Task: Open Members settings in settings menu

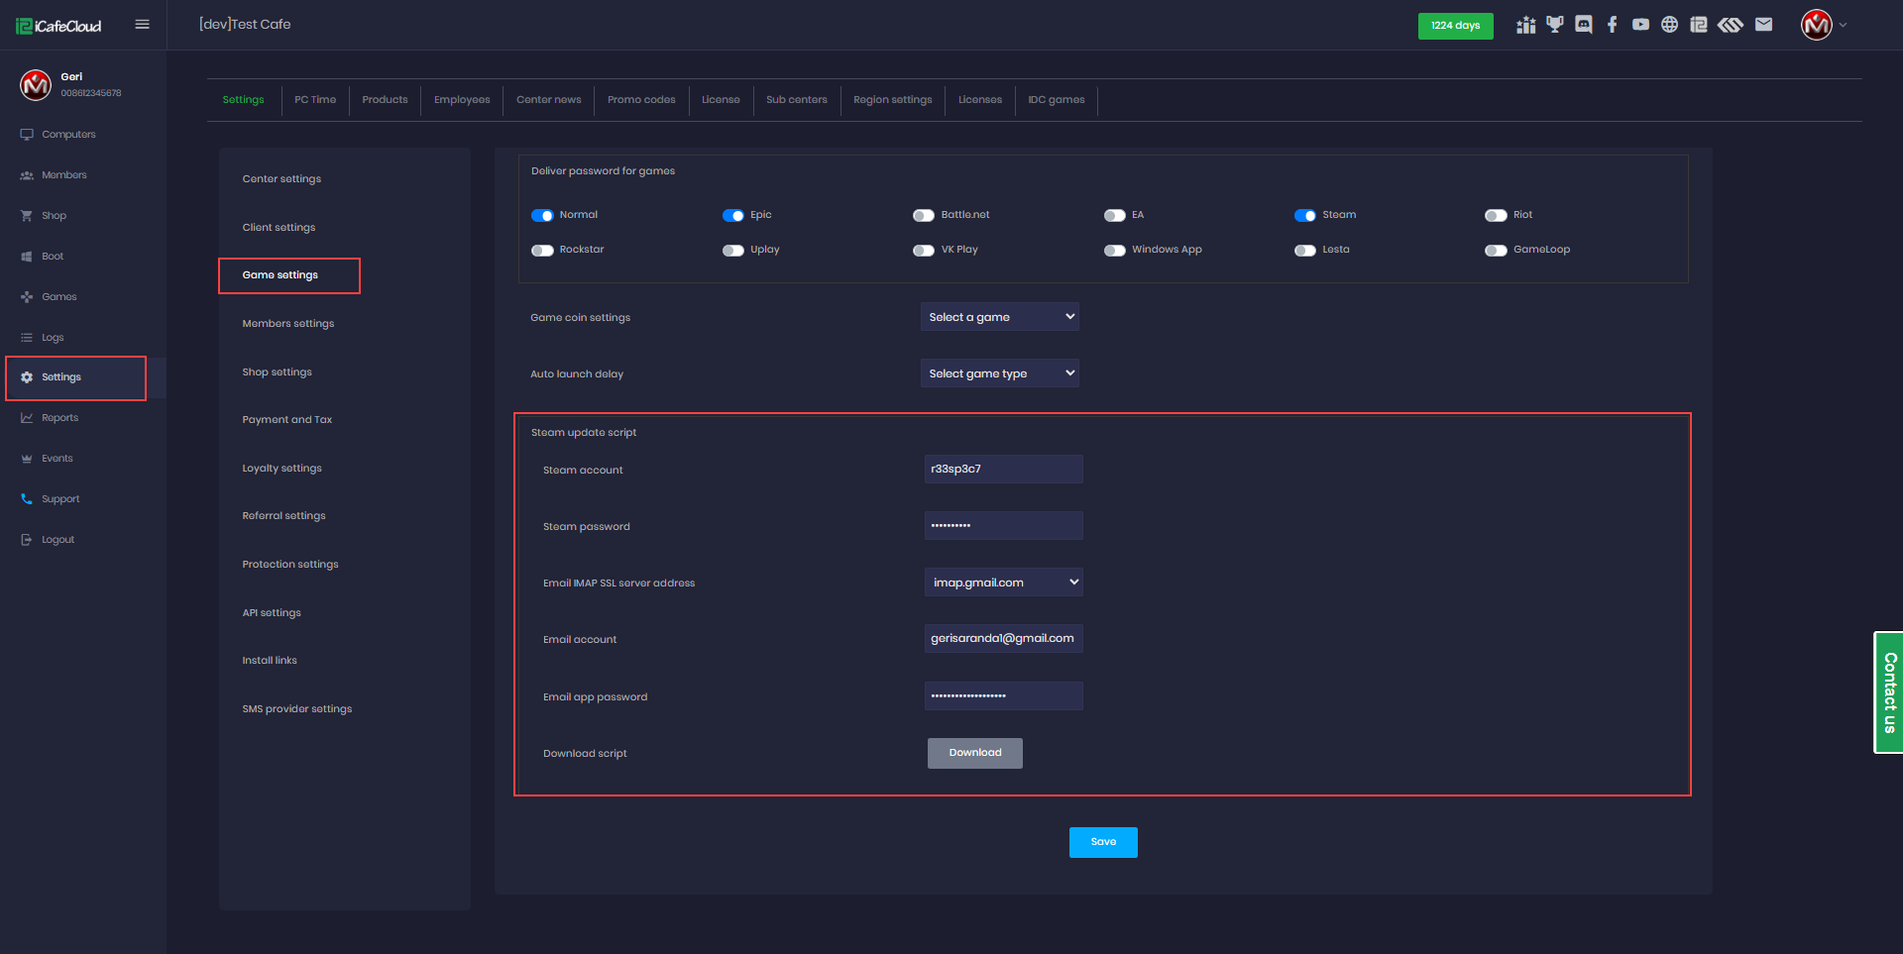Action: [x=288, y=324]
